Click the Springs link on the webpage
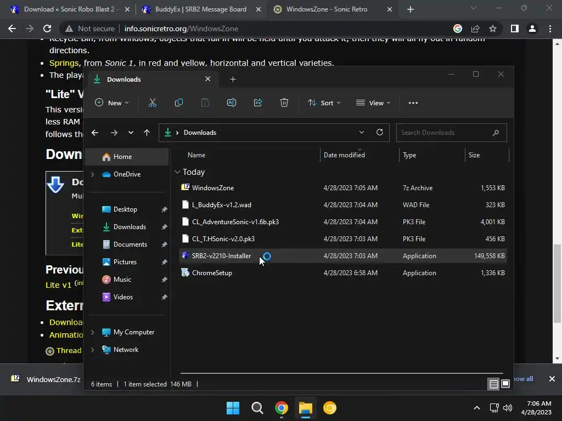This screenshot has width=562, height=421. pos(64,63)
